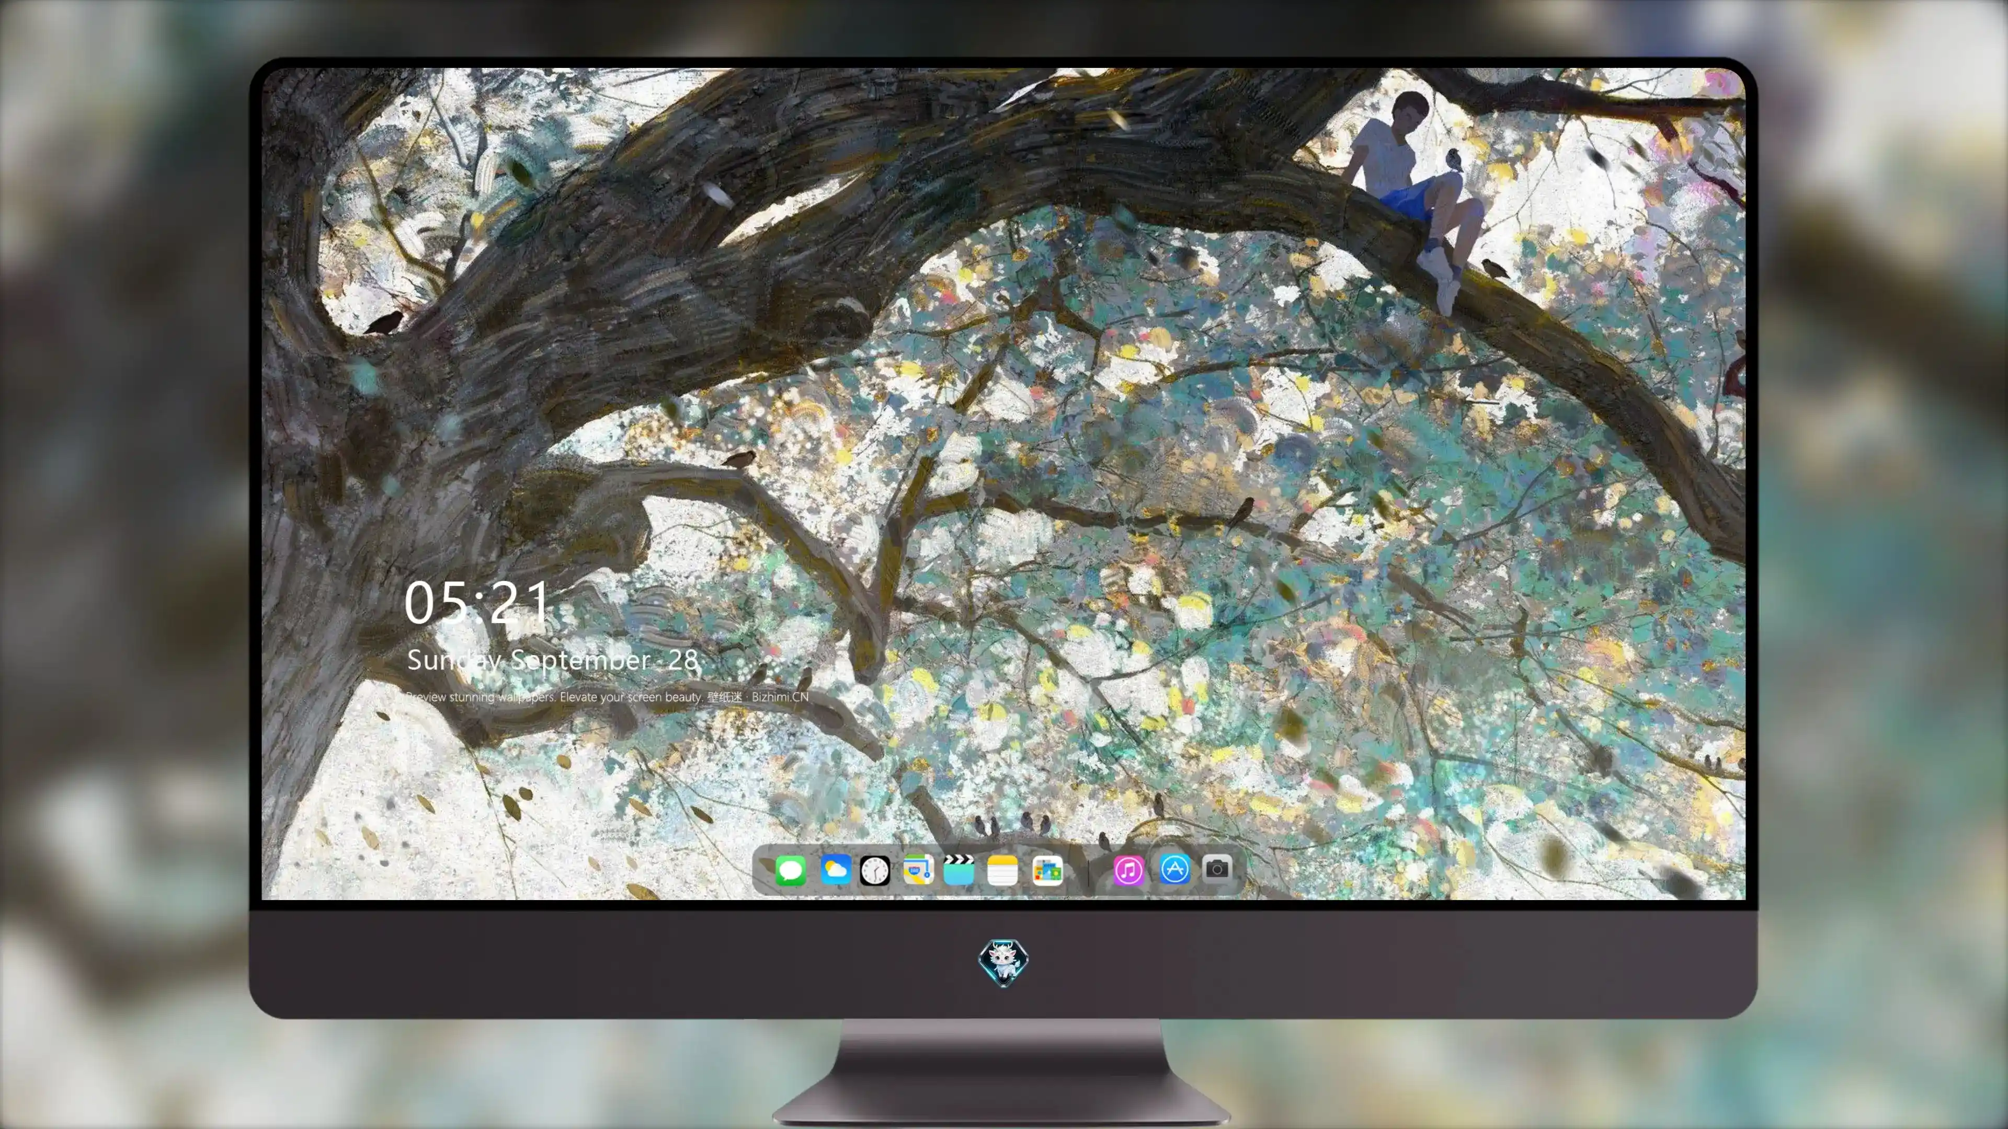Open the yellow Notes app
This screenshot has width=2008, height=1129.
(1002, 870)
